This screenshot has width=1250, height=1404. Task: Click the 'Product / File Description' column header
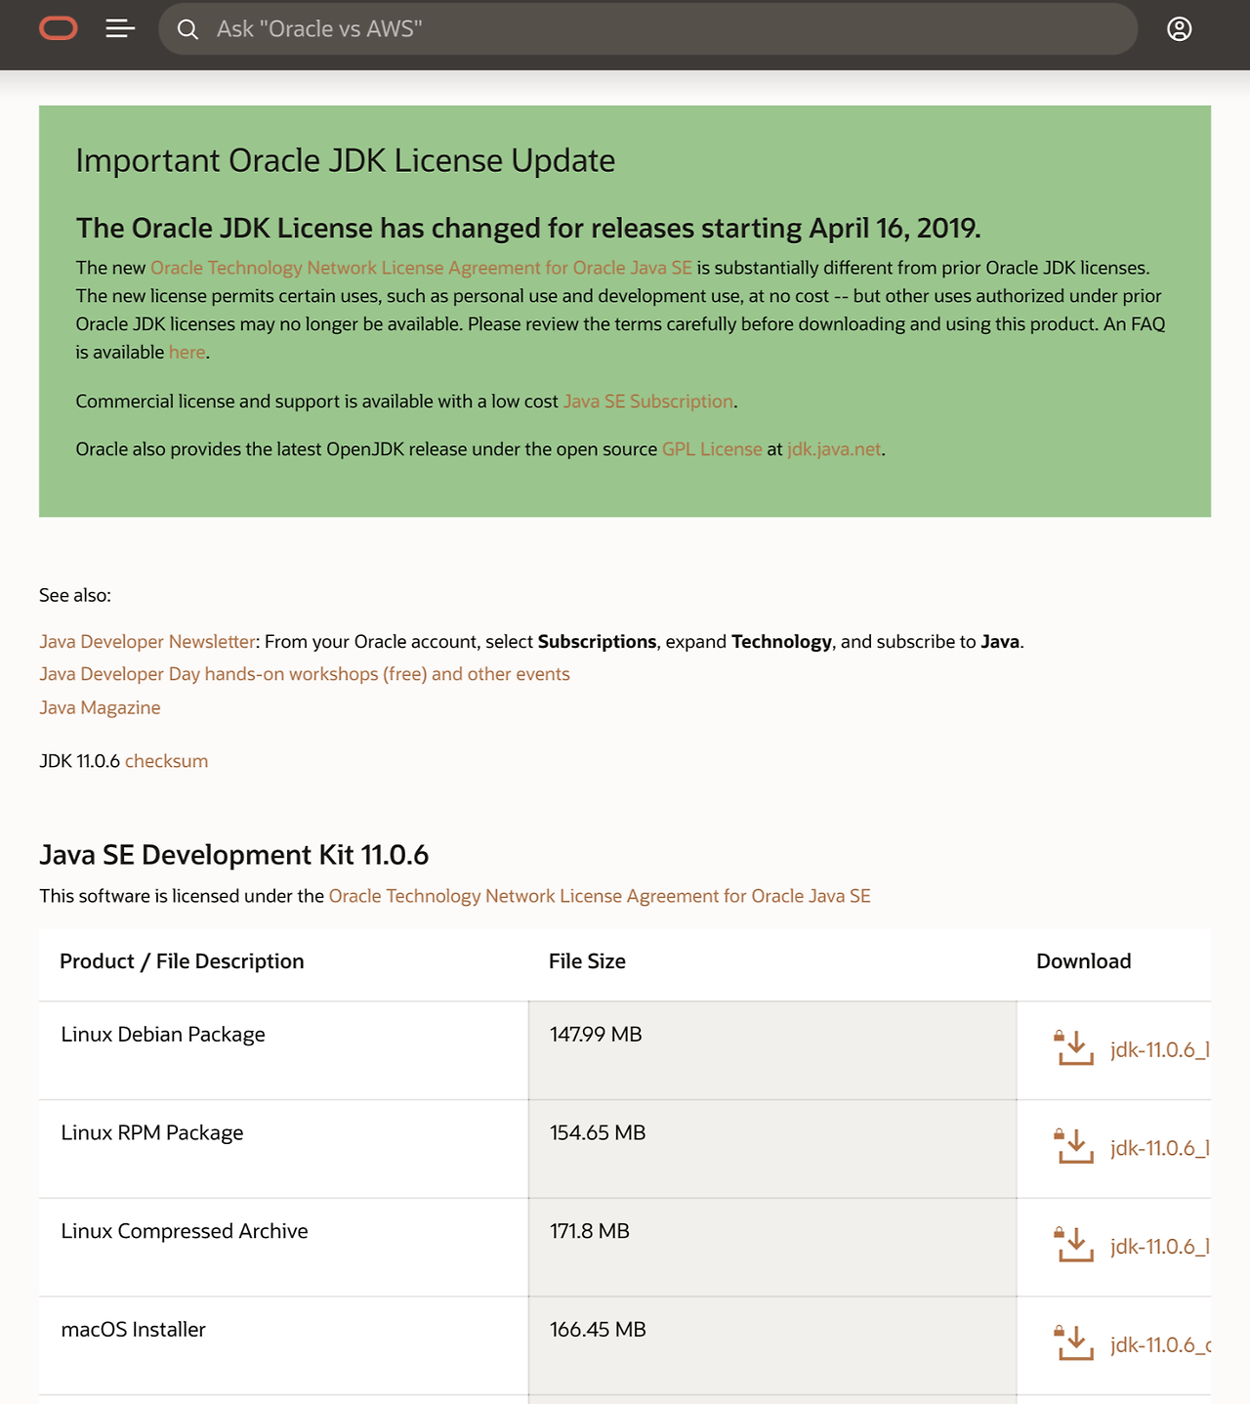click(182, 961)
